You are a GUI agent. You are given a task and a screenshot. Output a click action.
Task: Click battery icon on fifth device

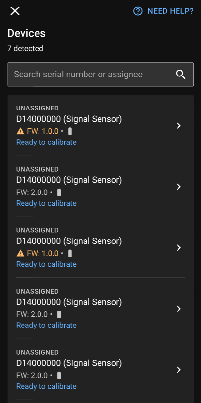click(59, 375)
